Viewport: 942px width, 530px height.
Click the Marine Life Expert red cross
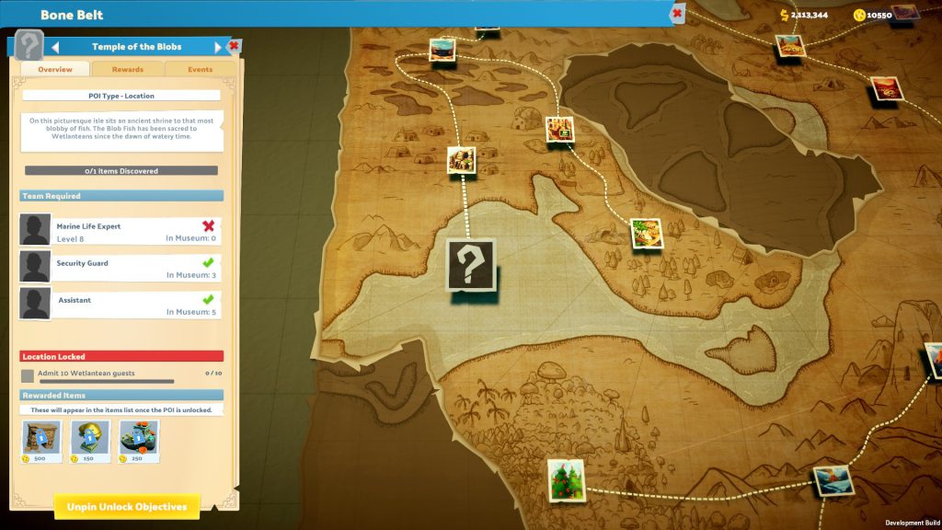[208, 225]
